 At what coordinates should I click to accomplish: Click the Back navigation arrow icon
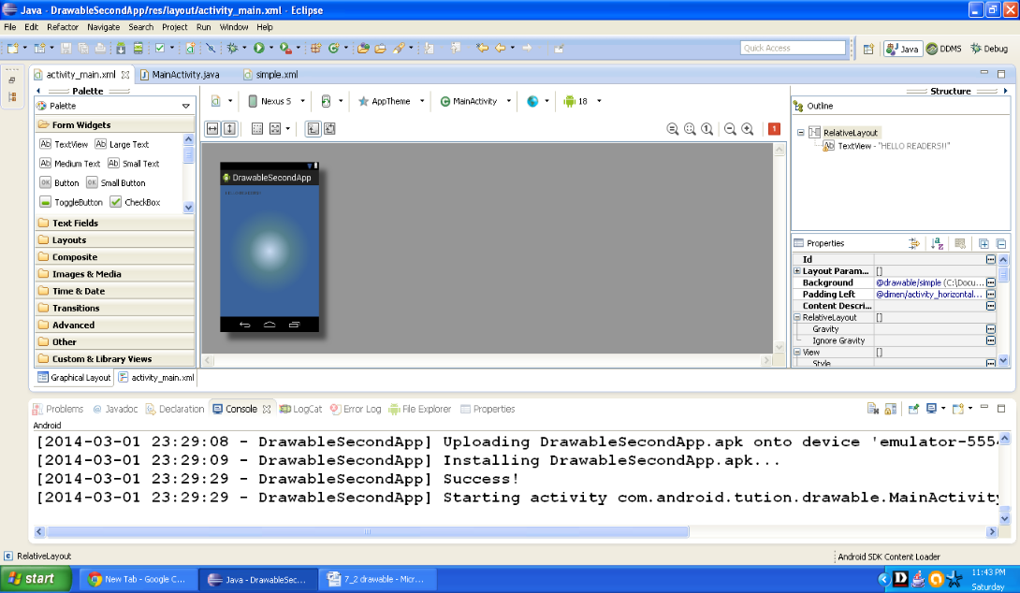(x=501, y=48)
